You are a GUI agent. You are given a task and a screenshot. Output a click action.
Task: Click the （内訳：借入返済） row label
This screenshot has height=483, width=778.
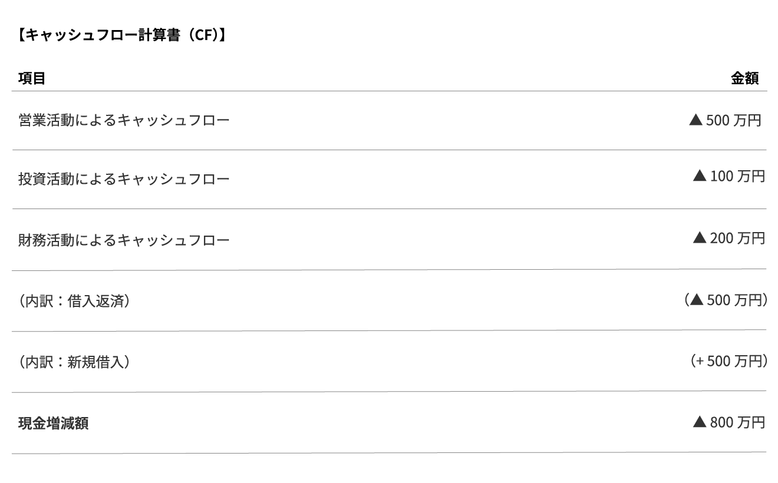coord(74,301)
